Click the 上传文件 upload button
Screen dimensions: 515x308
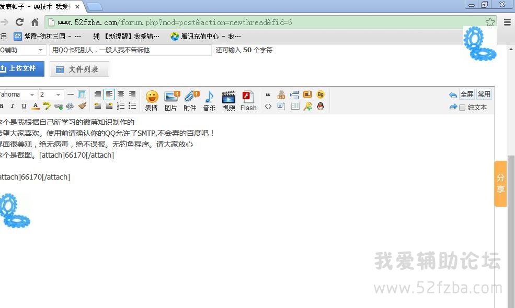coord(21,68)
